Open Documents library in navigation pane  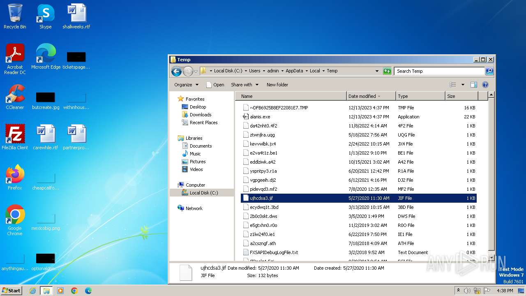(x=201, y=146)
